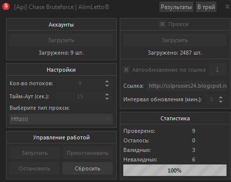Click the Остановить button
Screen dimensions: 231x182
35,168
